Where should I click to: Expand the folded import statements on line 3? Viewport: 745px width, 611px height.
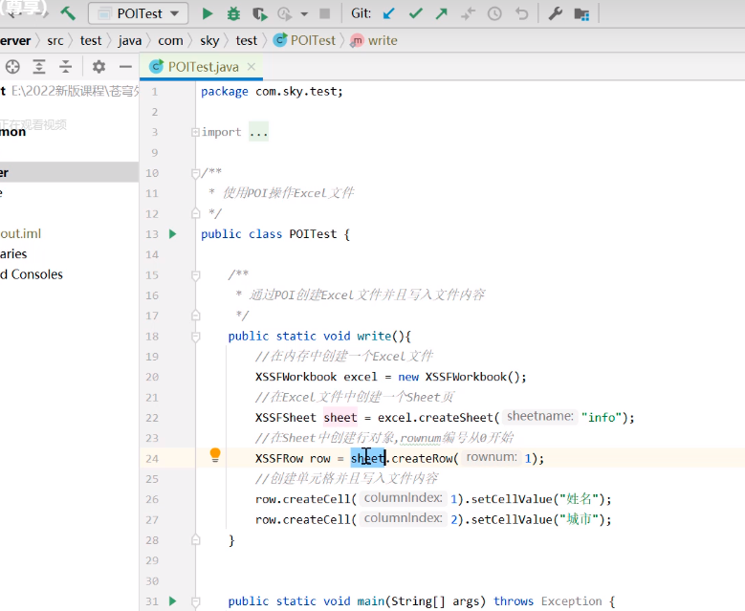click(x=195, y=132)
